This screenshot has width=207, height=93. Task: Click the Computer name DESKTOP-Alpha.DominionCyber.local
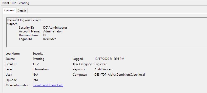click(120, 75)
